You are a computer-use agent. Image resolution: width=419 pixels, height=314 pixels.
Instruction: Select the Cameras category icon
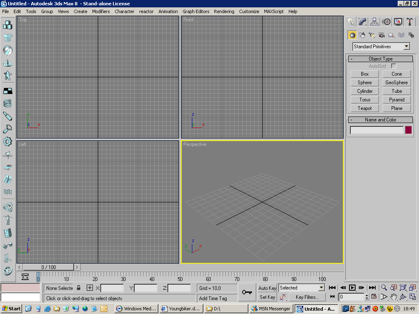point(382,35)
